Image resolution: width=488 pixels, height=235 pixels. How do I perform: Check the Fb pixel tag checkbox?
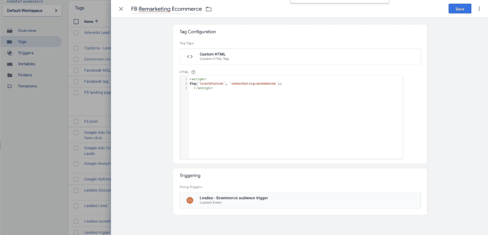[x=76, y=122]
